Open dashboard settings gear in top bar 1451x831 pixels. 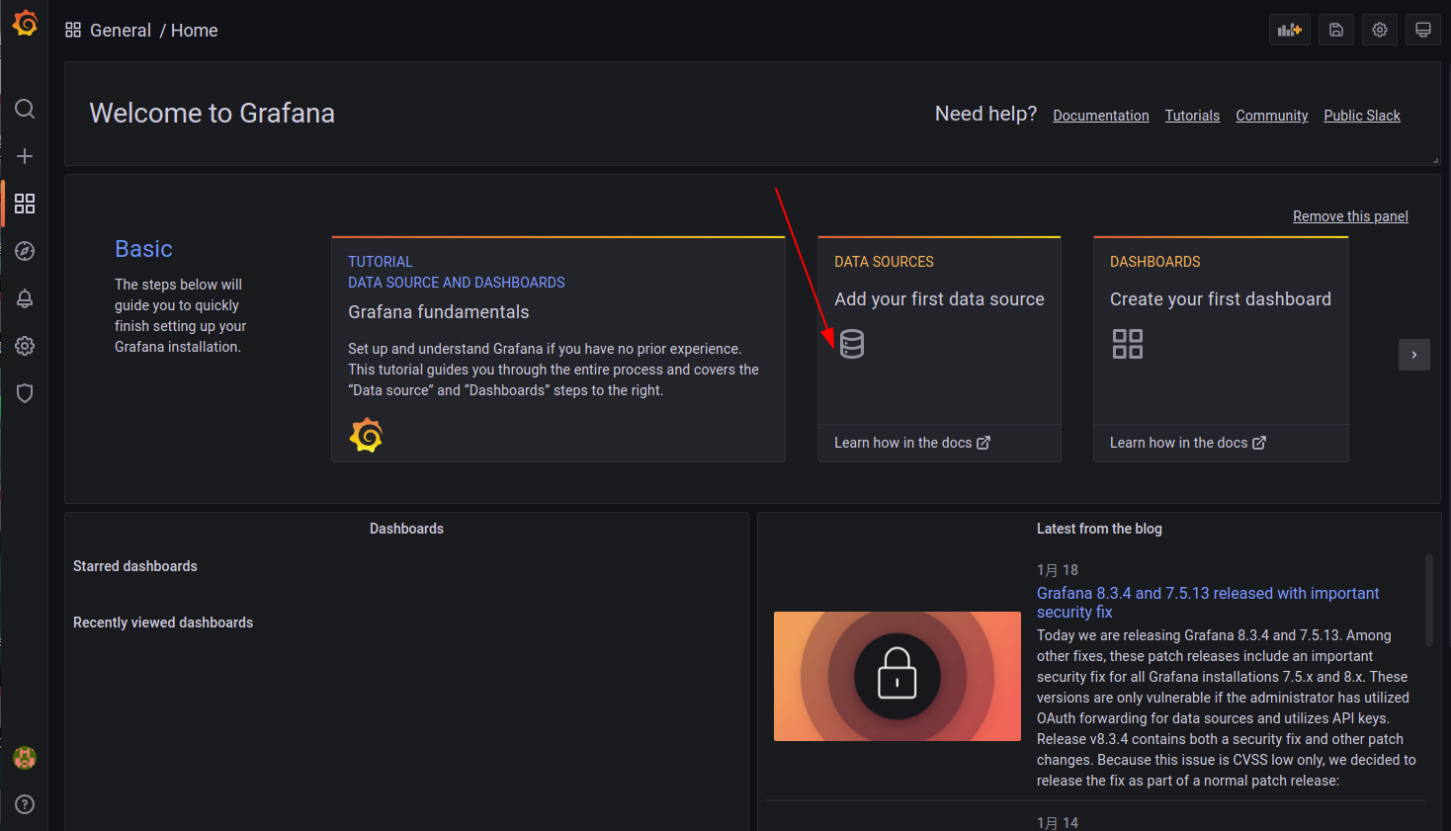coord(1380,30)
